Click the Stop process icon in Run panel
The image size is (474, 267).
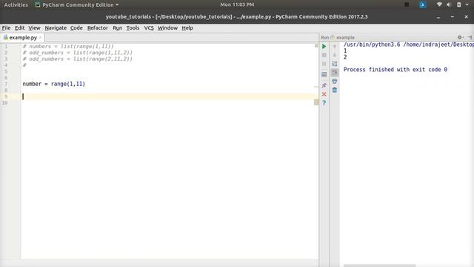(324, 55)
